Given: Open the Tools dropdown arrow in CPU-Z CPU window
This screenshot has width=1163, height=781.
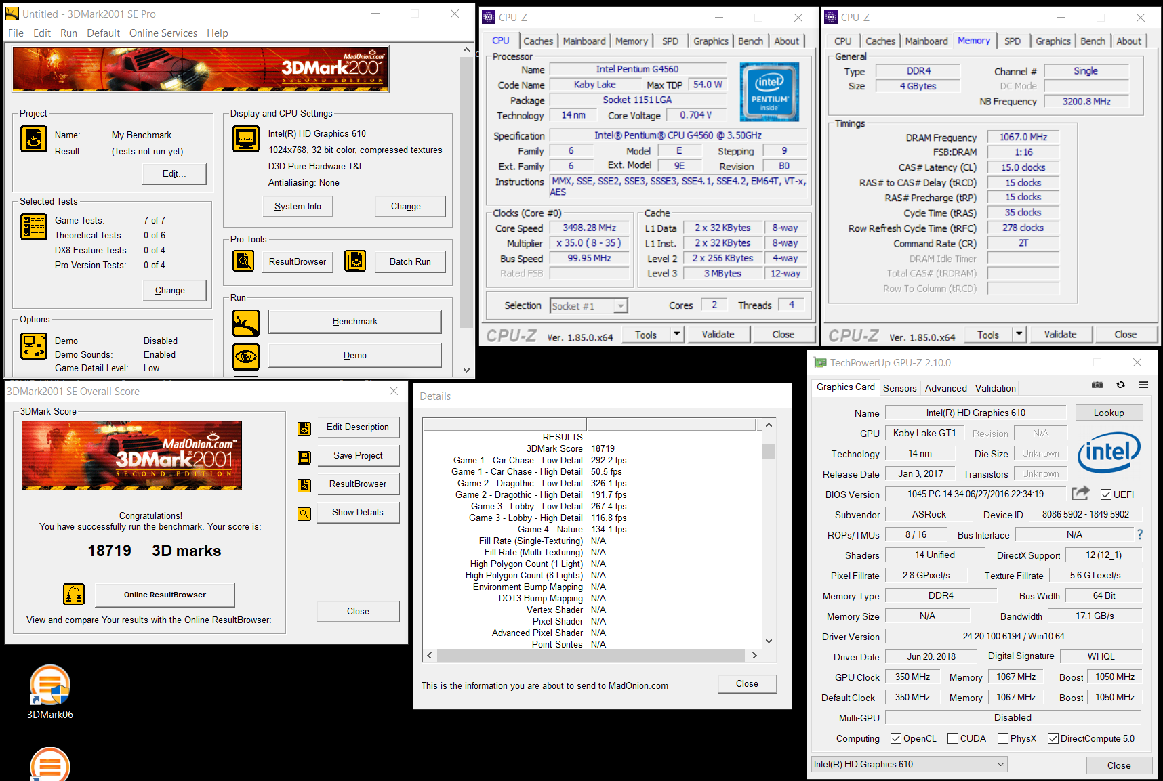Looking at the screenshot, I should click(676, 334).
